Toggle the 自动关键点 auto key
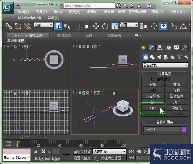193x164 pixels. pos(82,152)
